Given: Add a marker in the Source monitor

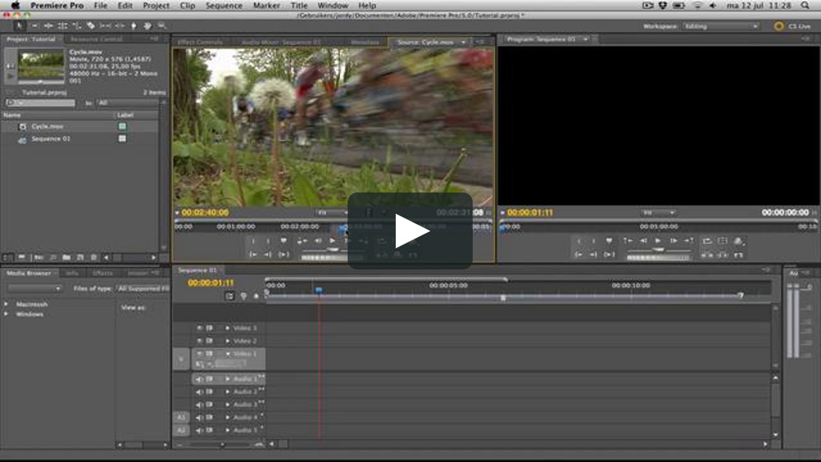Looking at the screenshot, I should pos(284,241).
